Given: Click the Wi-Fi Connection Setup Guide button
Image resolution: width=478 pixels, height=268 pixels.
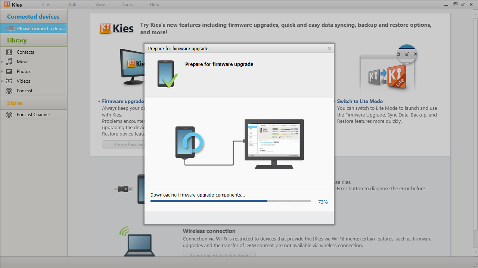Looking at the screenshot, I should (x=219, y=255).
